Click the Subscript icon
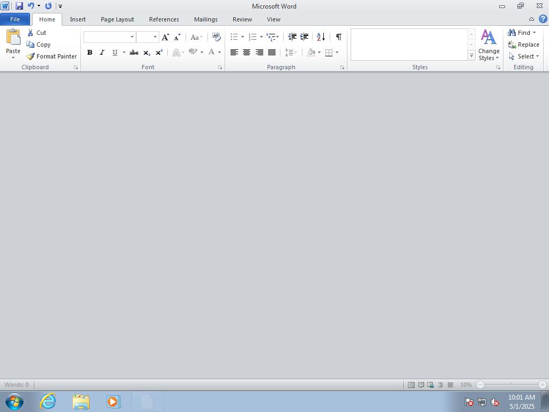The height and width of the screenshot is (412, 549). pyautogui.click(x=147, y=53)
